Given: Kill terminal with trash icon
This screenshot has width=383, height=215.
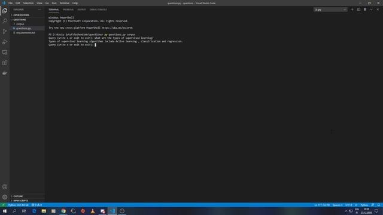Looking at the screenshot, I should [365, 10].
